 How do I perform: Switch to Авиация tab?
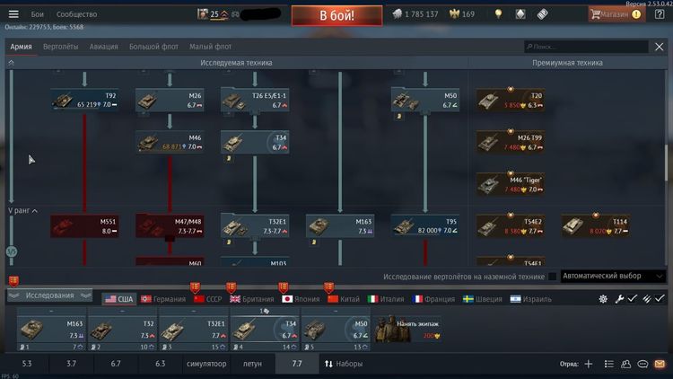(103, 47)
